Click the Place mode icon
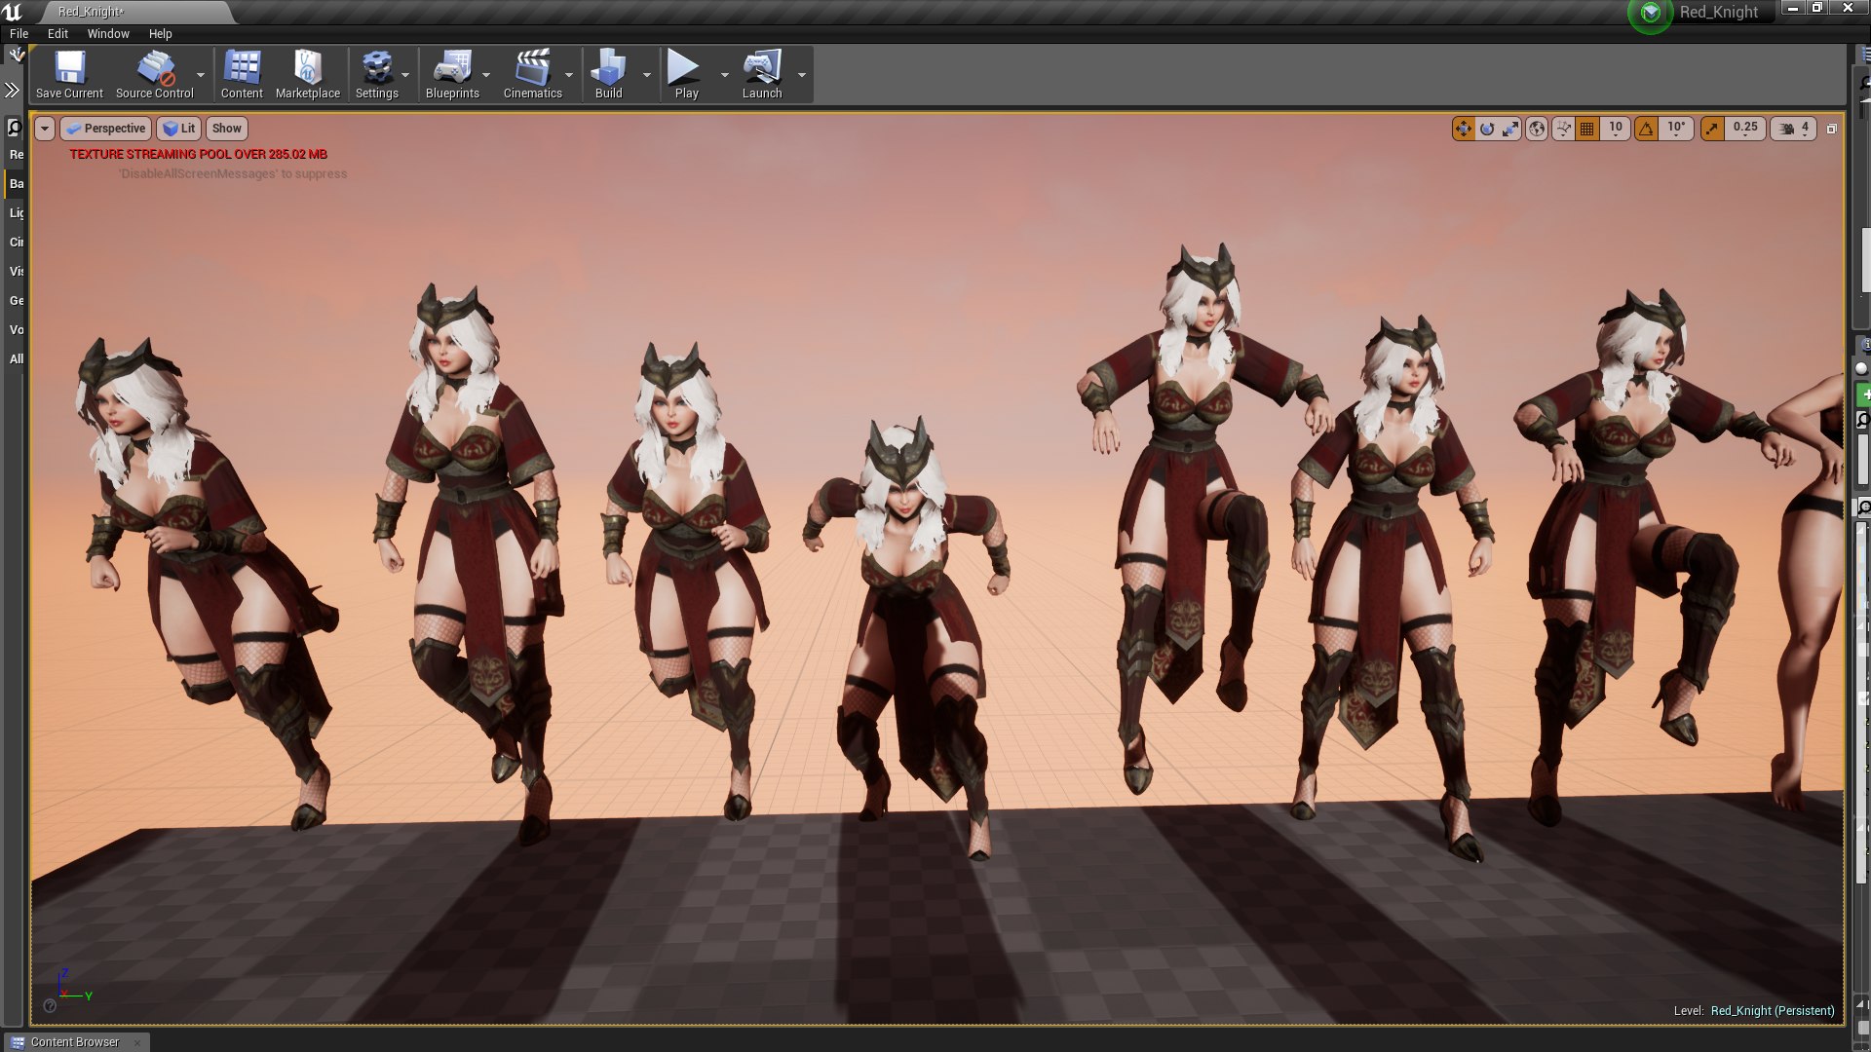The width and height of the screenshot is (1871, 1052). point(15,56)
